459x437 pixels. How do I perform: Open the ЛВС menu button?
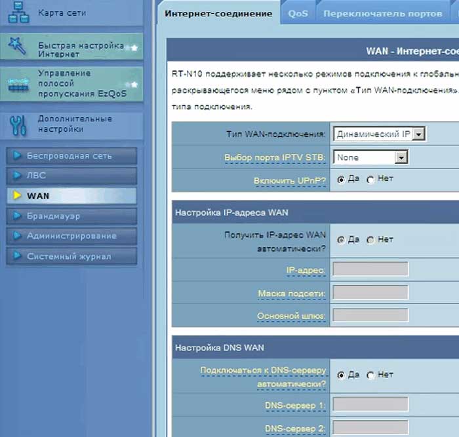tap(71, 176)
